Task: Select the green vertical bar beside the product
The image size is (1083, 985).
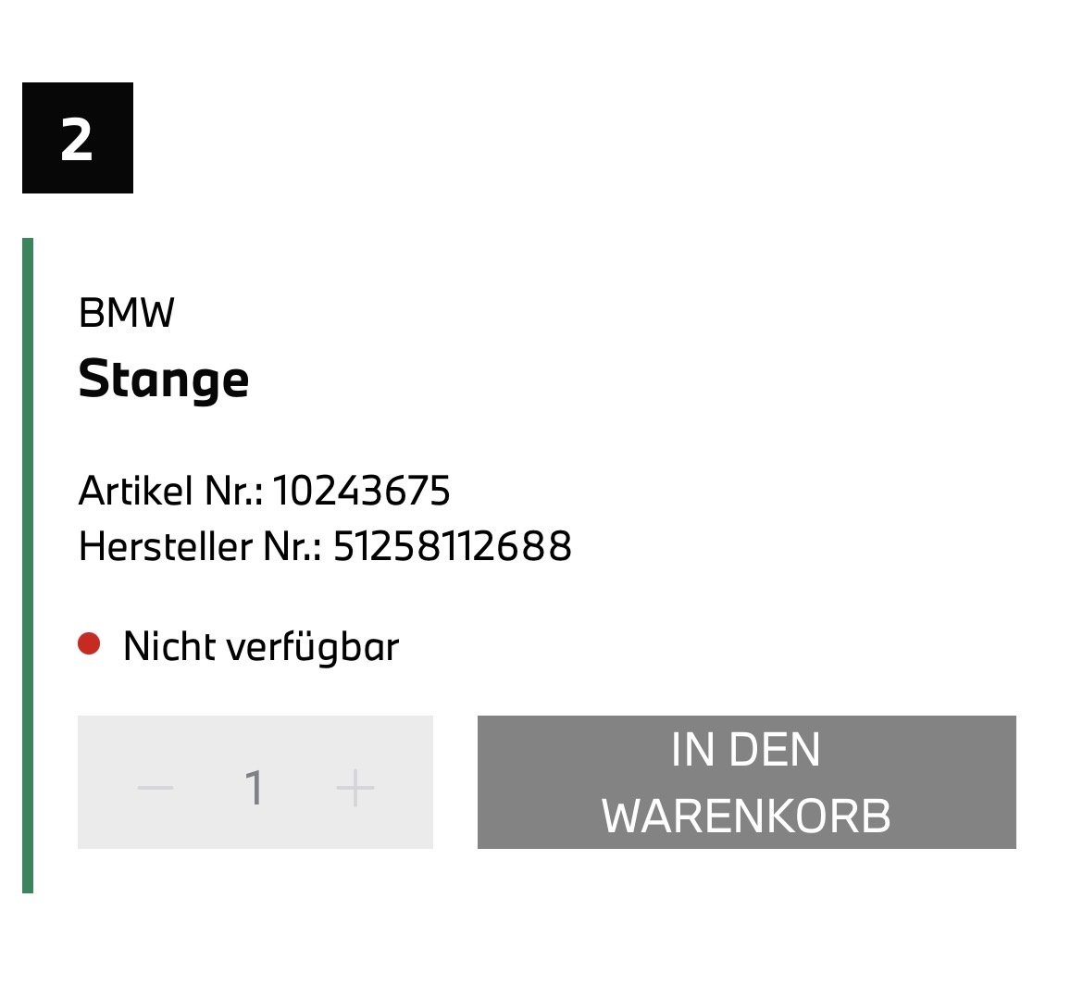Action: click(28, 565)
